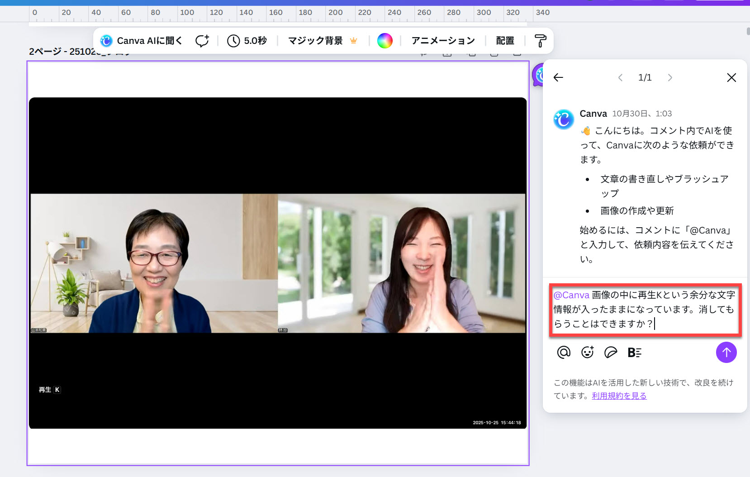Close the comment panel with X
This screenshot has height=477, width=750.
coord(731,77)
